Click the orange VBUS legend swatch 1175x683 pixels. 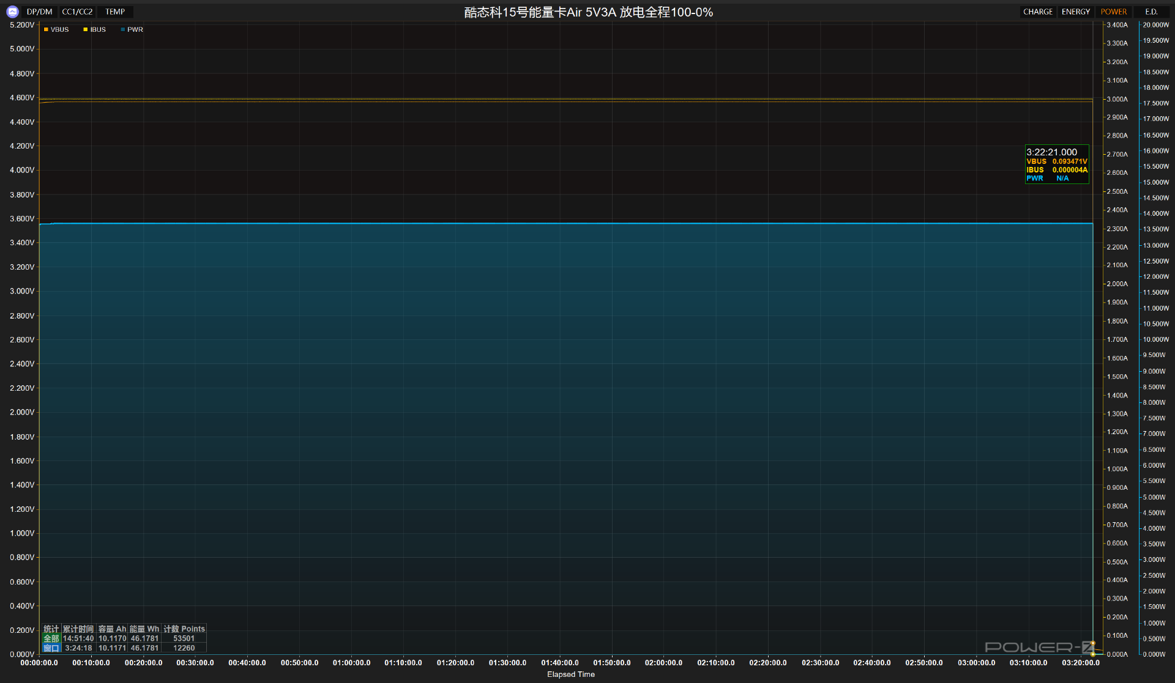tap(47, 29)
